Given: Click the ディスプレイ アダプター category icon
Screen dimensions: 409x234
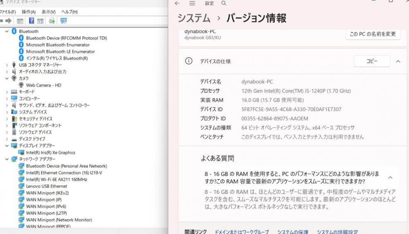Looking at the screenshot, I should click(14, 146).
